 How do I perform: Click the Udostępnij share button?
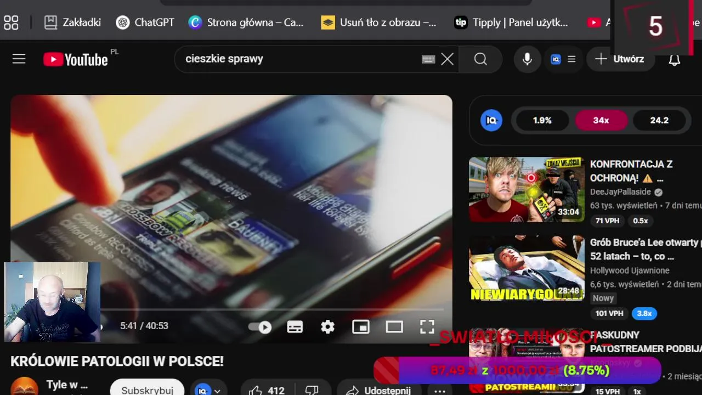click(378, 389)
